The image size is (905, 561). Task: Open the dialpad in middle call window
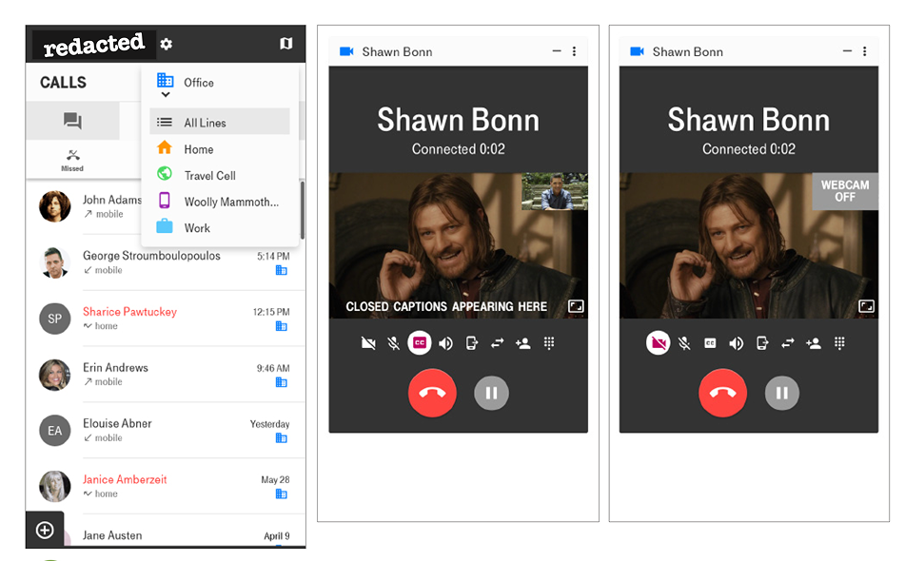549,343
